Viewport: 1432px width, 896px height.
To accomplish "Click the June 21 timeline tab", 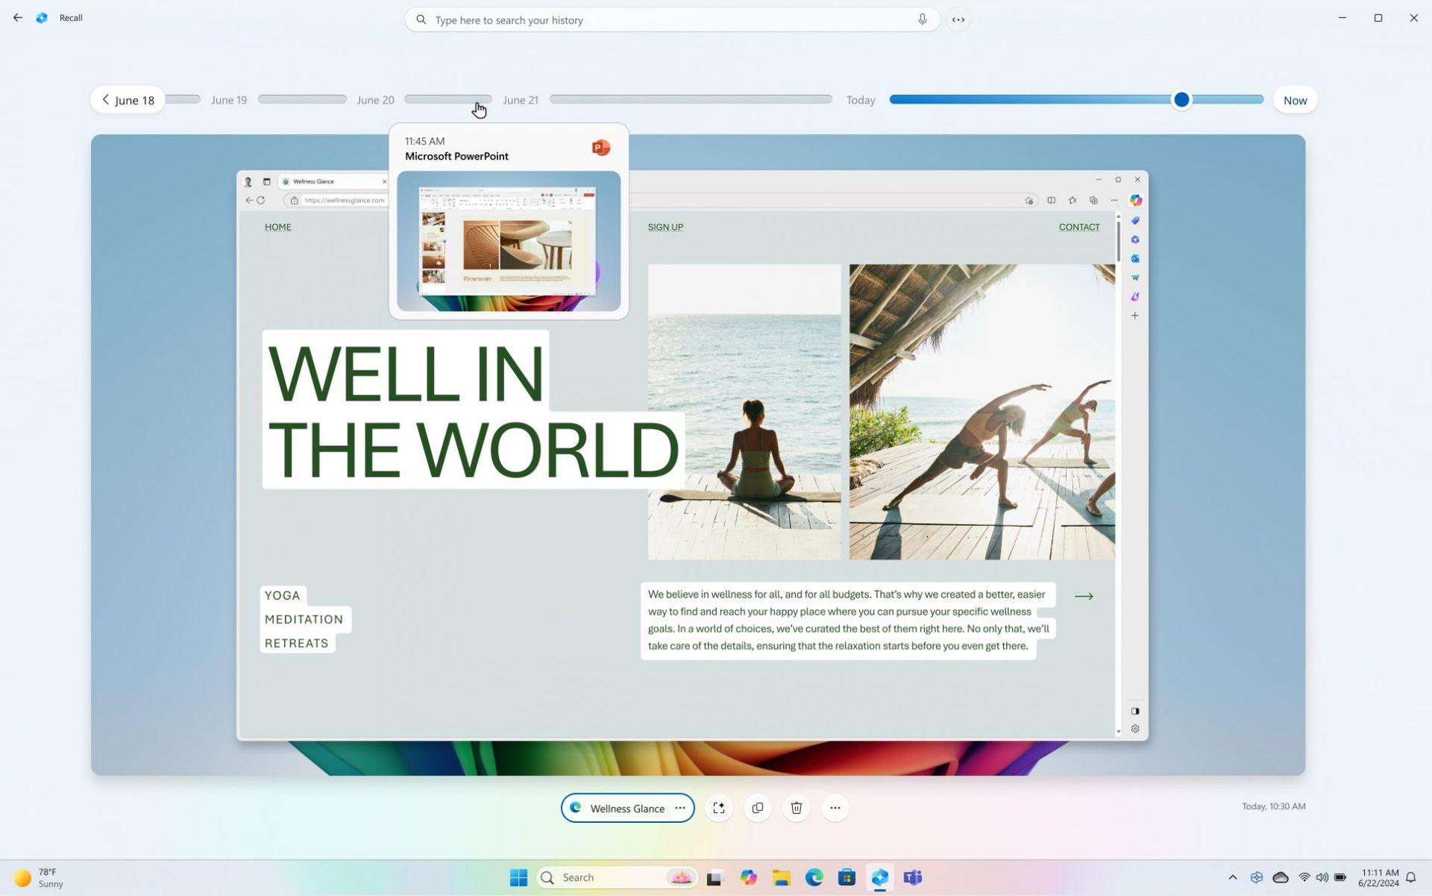I will [520, 100].
